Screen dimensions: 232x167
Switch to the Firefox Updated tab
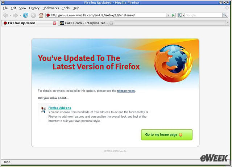30,23
